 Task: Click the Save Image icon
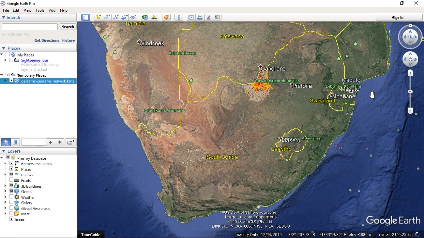pos(208,17)
